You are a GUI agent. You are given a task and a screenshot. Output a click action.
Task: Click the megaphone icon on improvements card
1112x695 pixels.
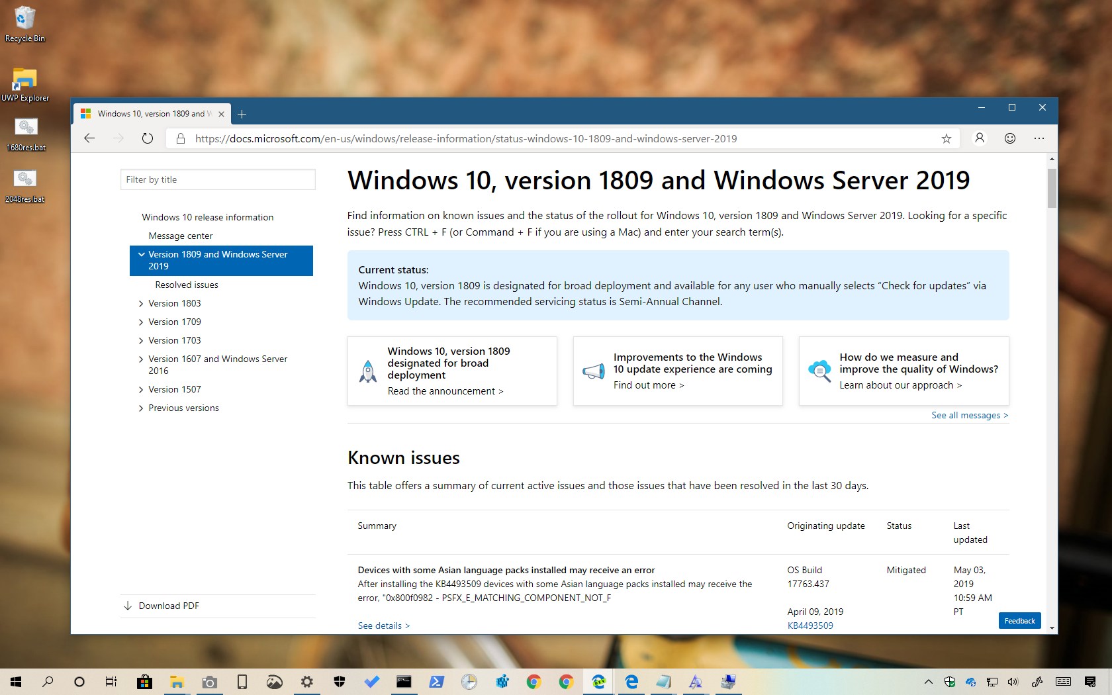pos(594,371)
